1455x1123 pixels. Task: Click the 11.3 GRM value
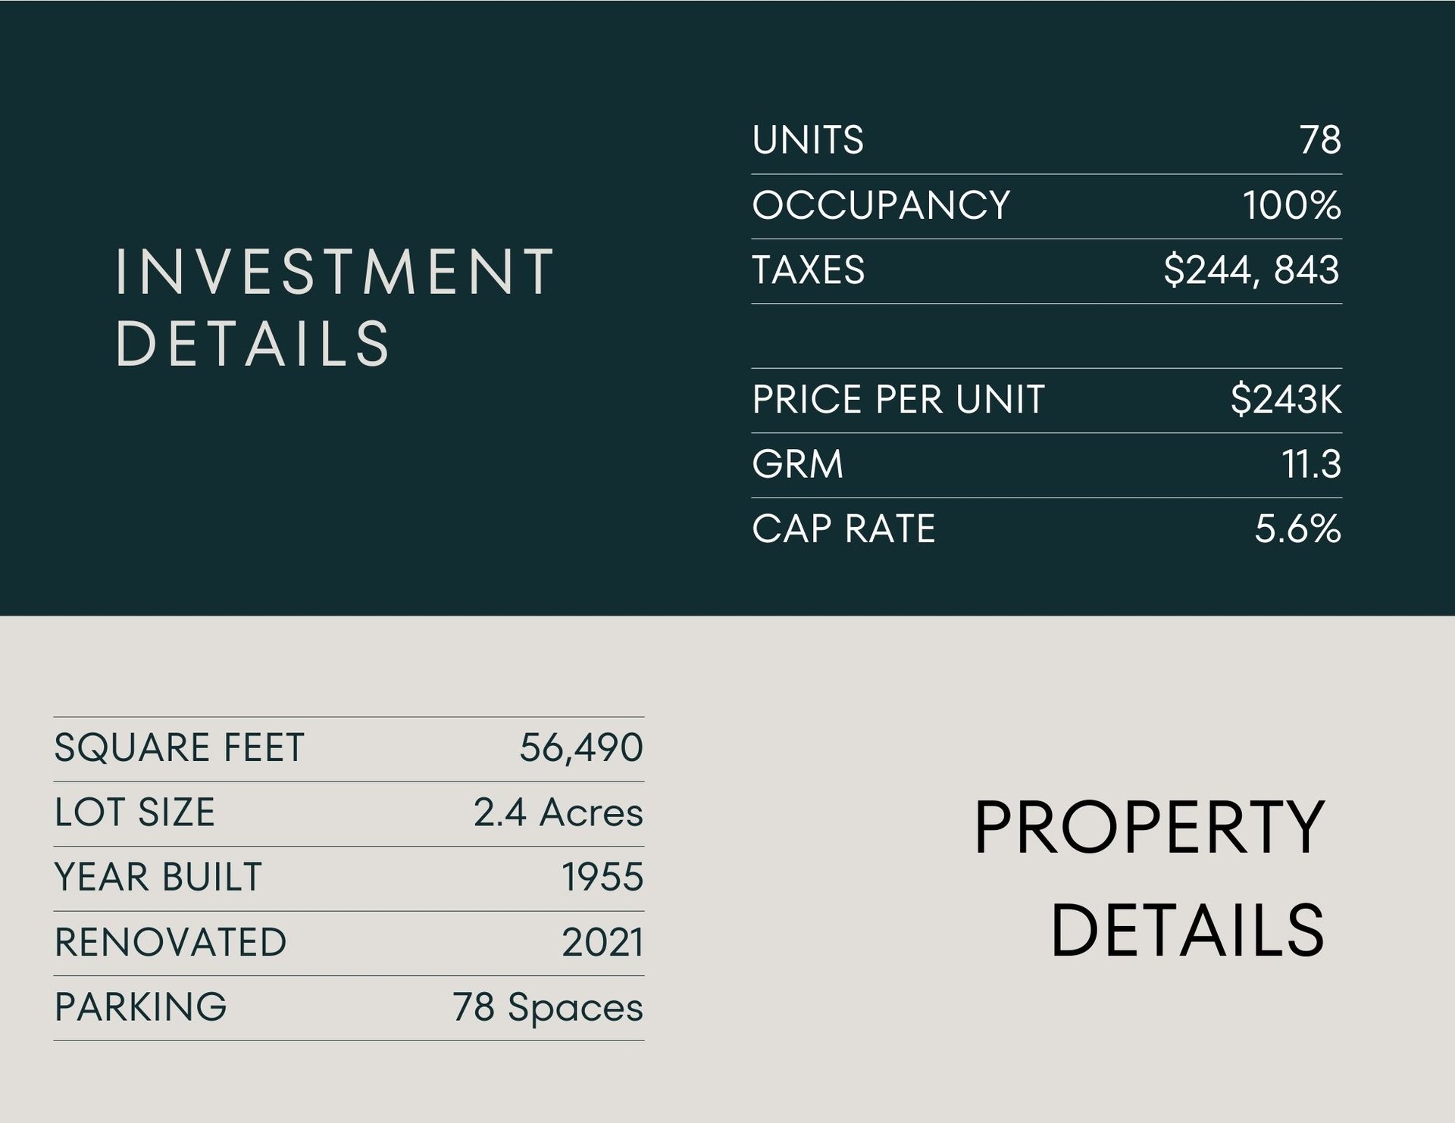1311,464
